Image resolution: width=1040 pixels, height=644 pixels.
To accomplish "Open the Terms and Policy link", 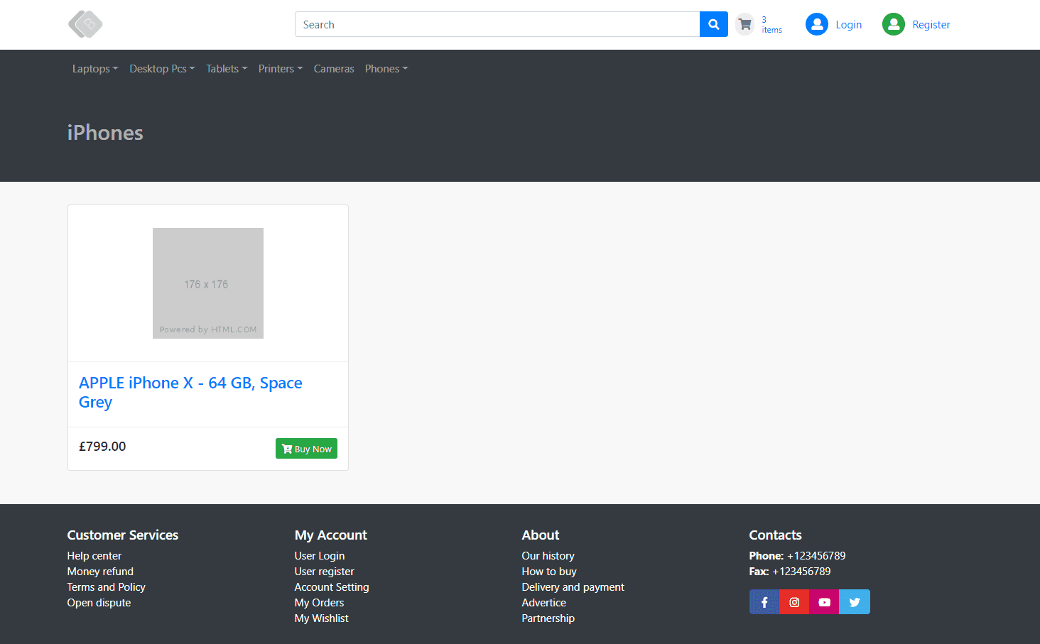I will [107, 587].
